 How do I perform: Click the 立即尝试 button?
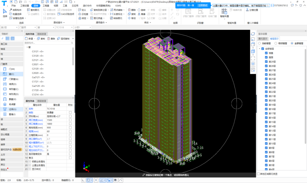pyautogui.click(x=203, y=5)
